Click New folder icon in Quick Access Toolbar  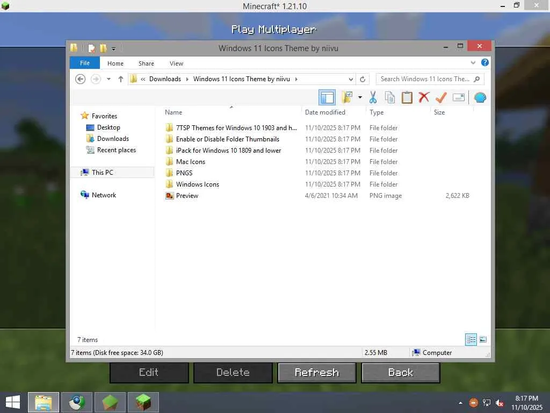[103, 48]
